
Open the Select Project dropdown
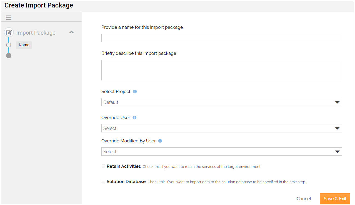pyautogui.click(x=221, y=102)
